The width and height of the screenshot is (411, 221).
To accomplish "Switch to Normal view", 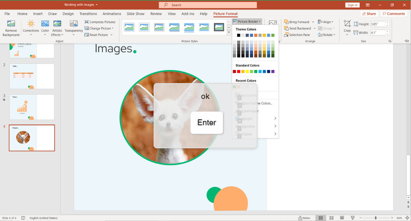I will pyautogui.click(x=320, y=218).
